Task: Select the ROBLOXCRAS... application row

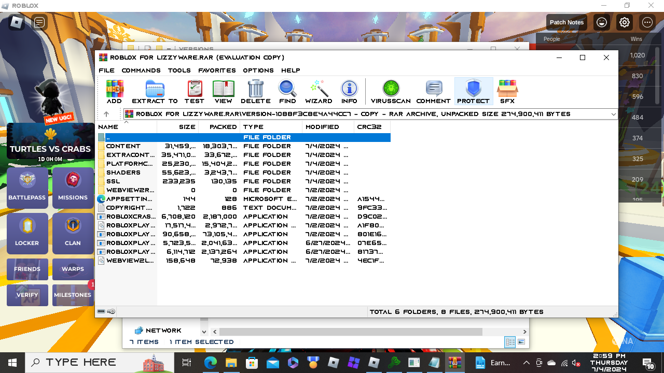Action: pyautogui.click(x=244, y=217)
